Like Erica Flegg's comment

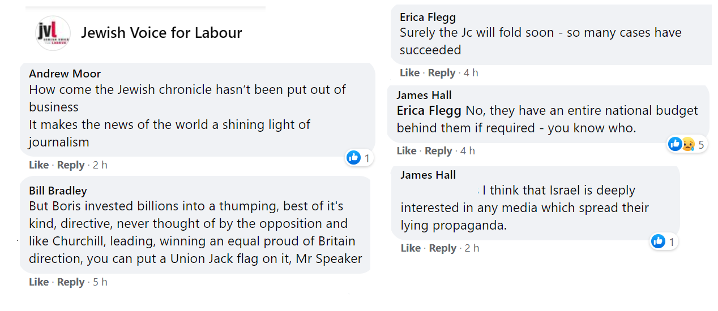[410, 73]
